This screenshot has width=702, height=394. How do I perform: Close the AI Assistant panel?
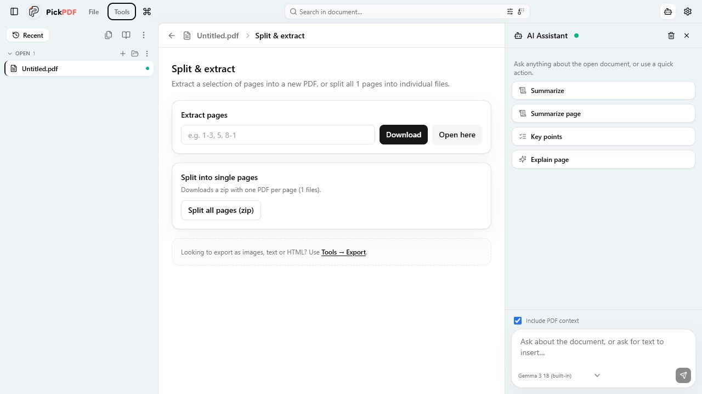(x=687, y=36)
